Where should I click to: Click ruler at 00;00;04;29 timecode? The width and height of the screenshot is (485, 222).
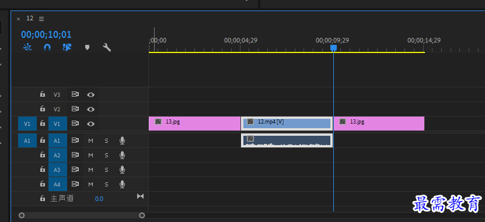click(x=240, y=40)
